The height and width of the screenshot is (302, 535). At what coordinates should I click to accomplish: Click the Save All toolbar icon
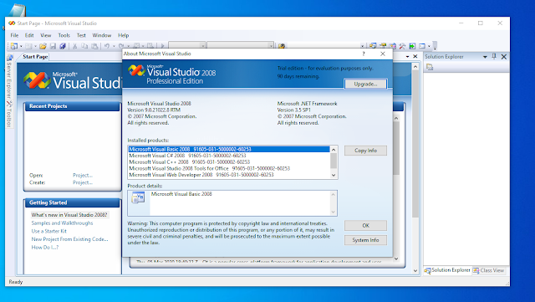click(x=63, y=46)
